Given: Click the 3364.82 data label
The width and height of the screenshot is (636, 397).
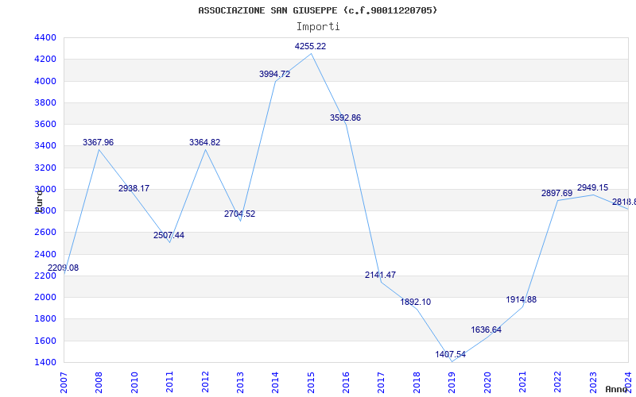Looking at the screenshot, I should tap(205, 143).
